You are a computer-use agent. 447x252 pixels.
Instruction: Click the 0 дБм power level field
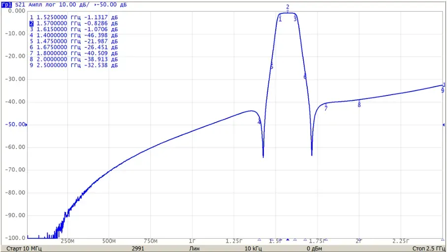point(315,249)
